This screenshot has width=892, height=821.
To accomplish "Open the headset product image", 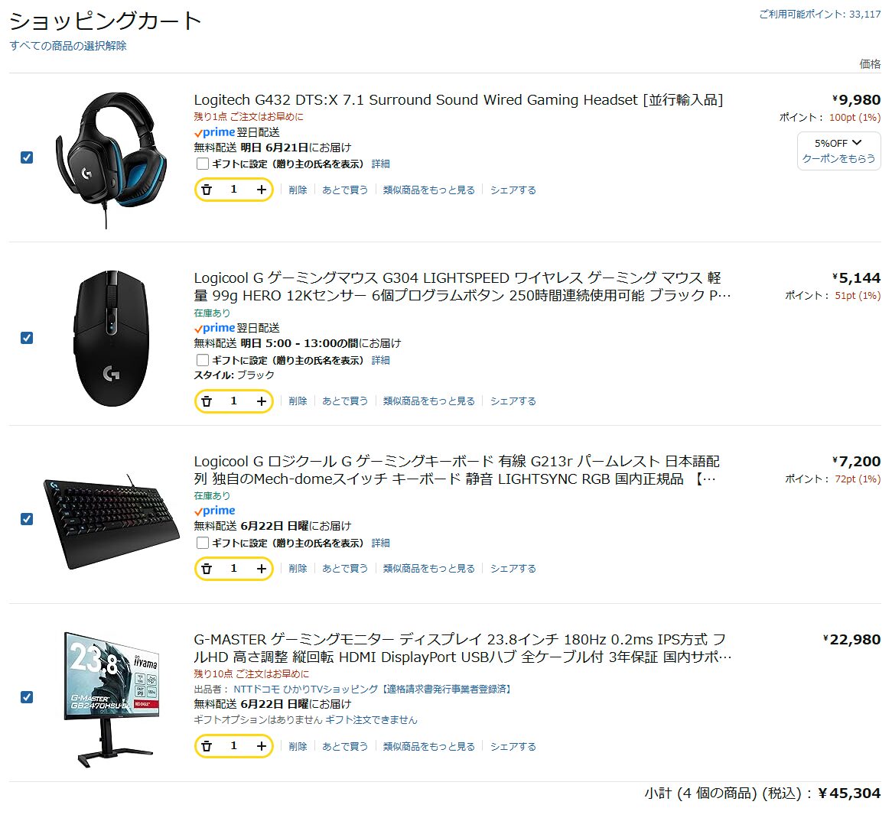I will [110, 161].
